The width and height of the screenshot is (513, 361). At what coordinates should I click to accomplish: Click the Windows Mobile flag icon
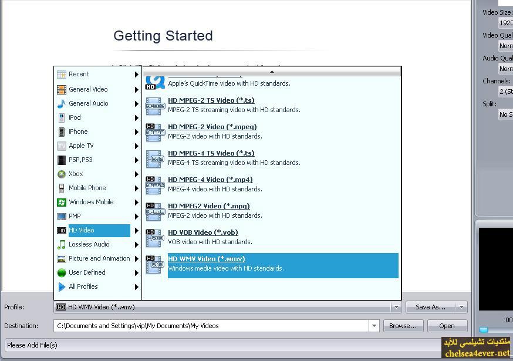[x=62, y=202]
